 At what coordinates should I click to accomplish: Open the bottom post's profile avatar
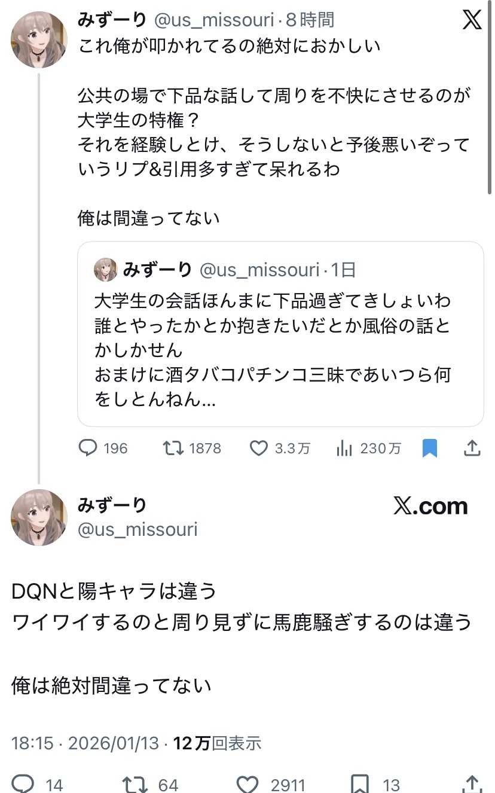coord(39,517)
